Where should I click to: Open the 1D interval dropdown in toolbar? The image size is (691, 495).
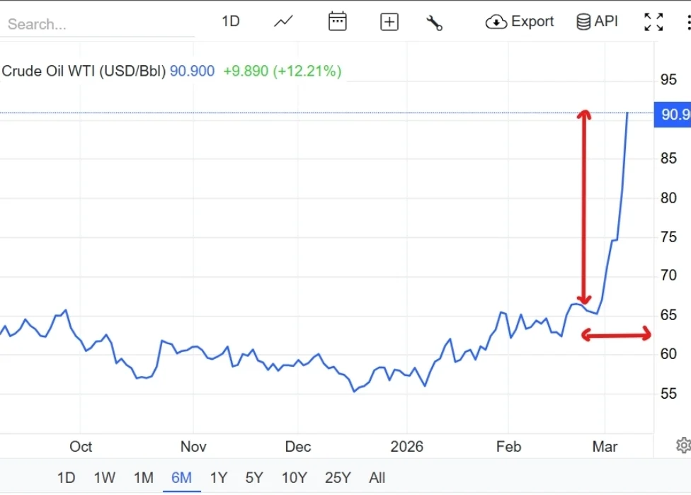point(231,21)
